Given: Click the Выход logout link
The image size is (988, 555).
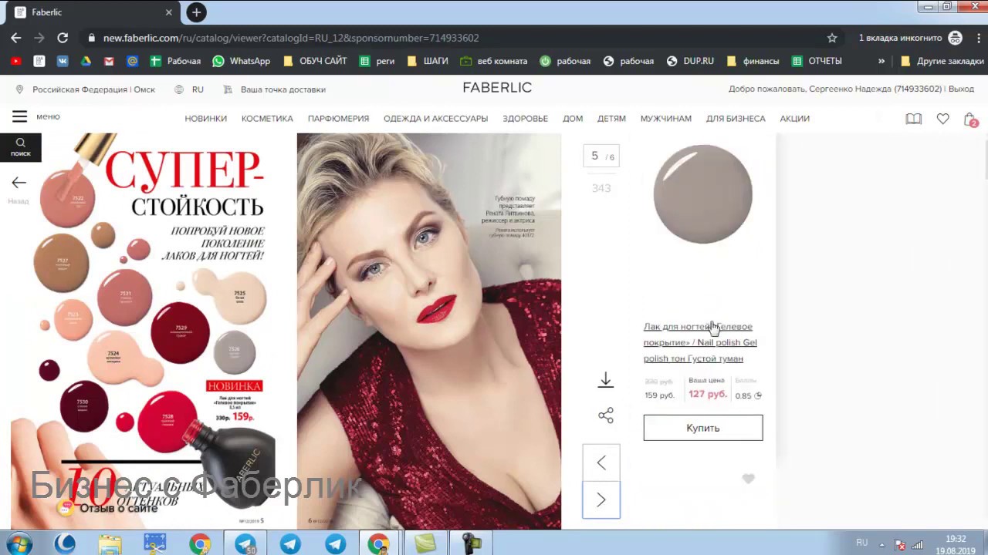Looking at the screenshot, I should (961, 89).
